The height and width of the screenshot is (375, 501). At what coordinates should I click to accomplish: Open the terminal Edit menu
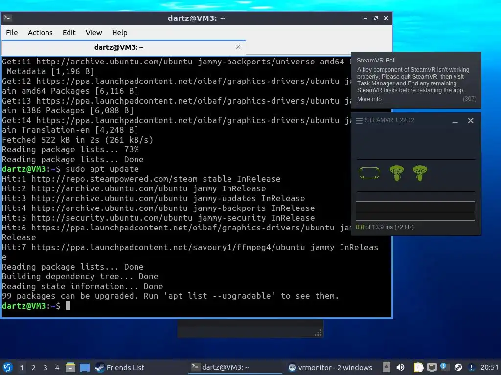click(69, 33)
